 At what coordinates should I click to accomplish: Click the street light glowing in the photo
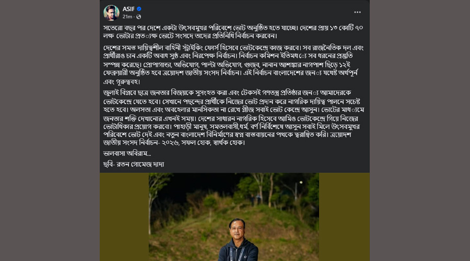[301, 182]
